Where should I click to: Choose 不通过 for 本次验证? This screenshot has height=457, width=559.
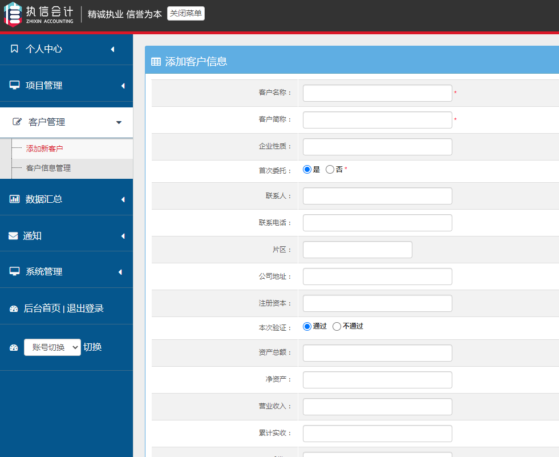(x=337, y=326)
